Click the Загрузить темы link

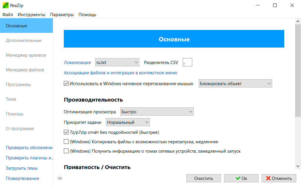pyautogui.click(x=22, y=168)
